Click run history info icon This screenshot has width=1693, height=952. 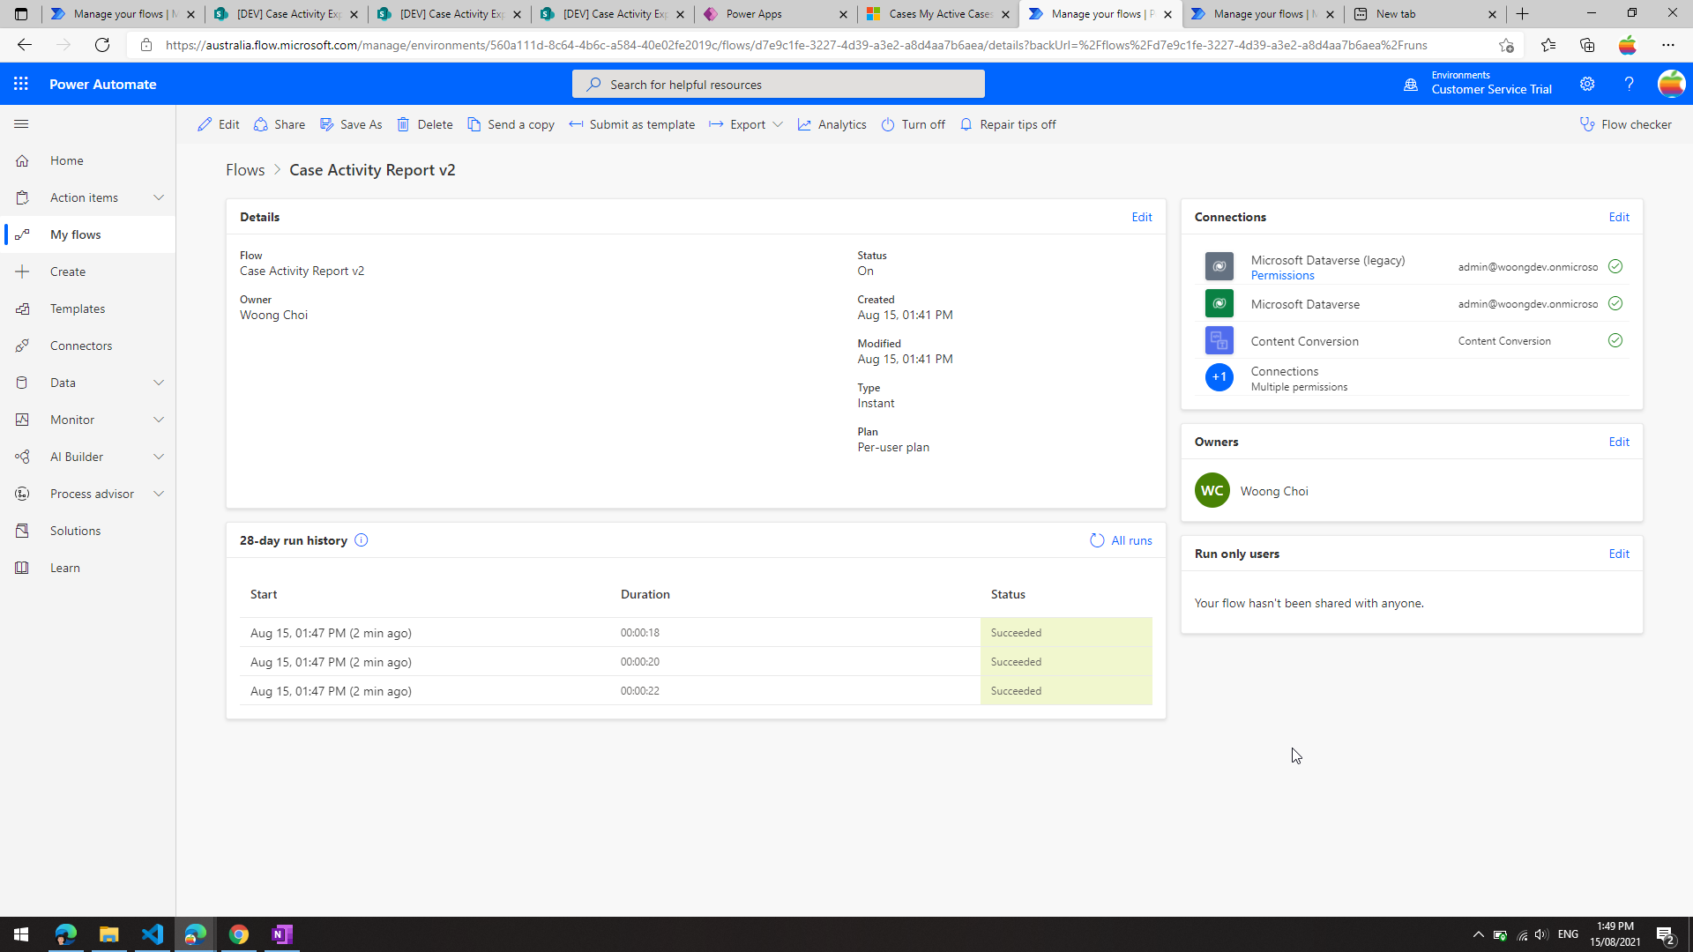click(362, 540)
